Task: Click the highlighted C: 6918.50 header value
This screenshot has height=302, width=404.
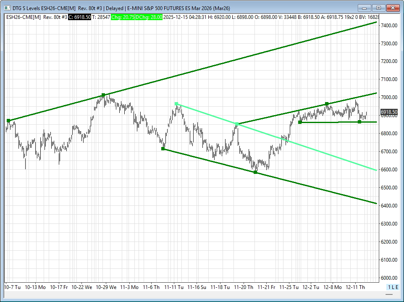Action: point(80,17)
